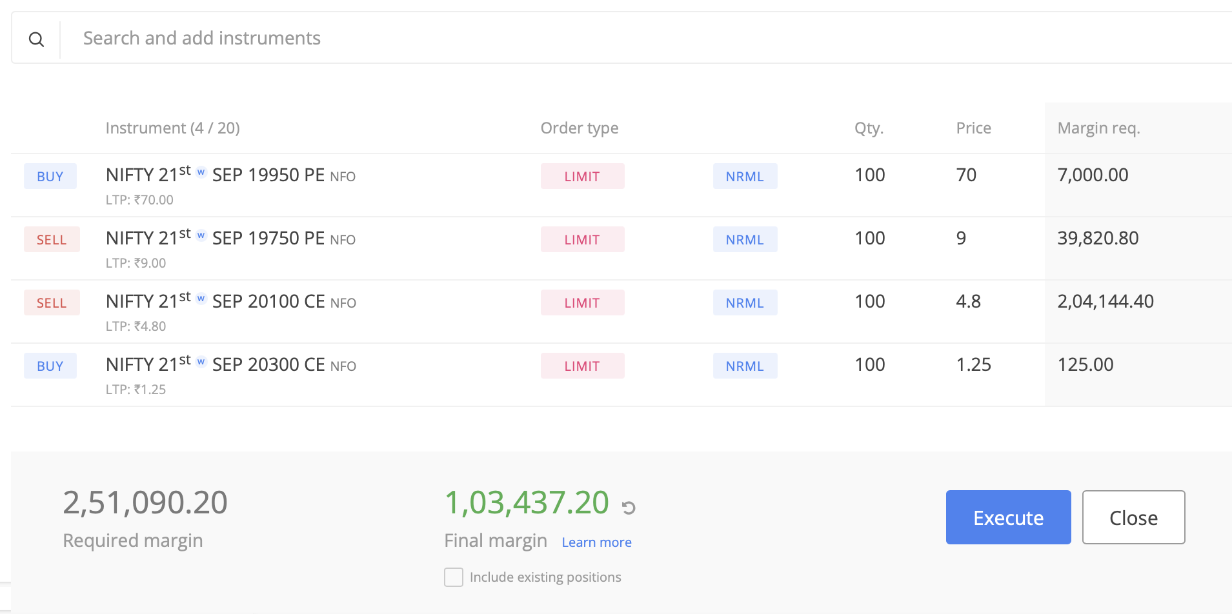Toggle BUY tag on NIFTY 19950 PE row
The height and width of the screenshot is (614, 1232).
[x=50, y=176]
